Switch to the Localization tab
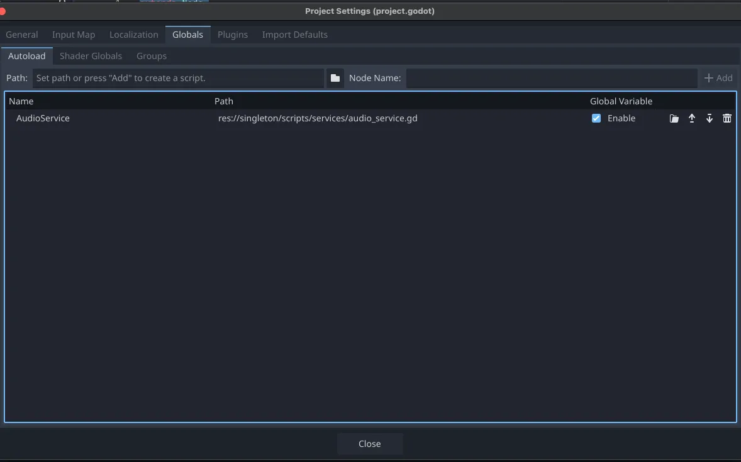Screen dimensions: 741x462 point(133,35)
